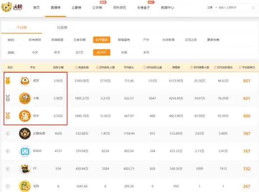
Task: Open the 斗鱼 platform logo
Action: (x=25, y=98)
